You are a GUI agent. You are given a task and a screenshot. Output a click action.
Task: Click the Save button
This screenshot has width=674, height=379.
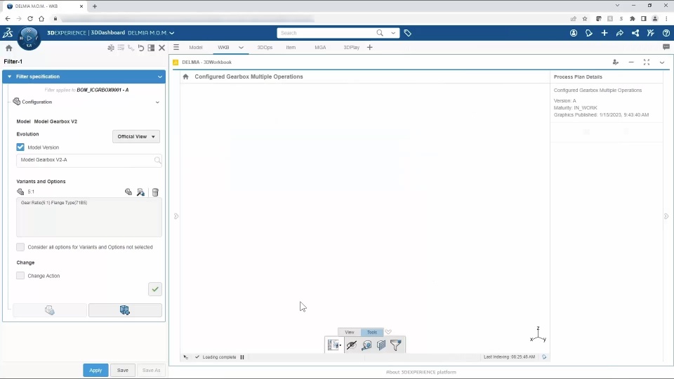pyautogui.click(x=122, y=370)
